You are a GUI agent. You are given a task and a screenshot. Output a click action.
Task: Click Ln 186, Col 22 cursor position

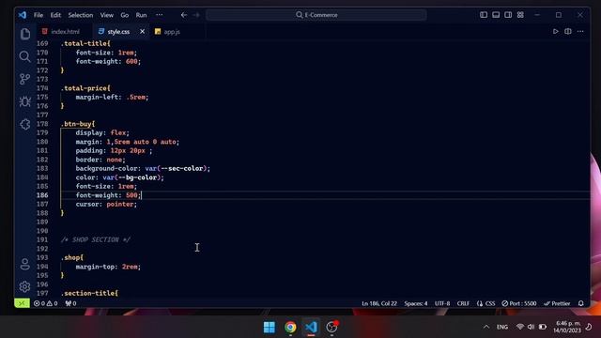tap(379, 303)
